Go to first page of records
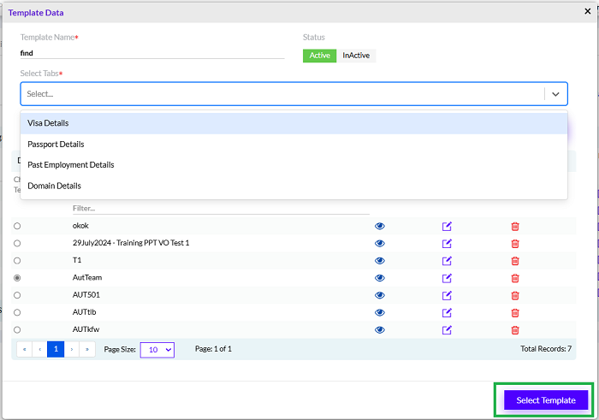Image resolution: width=599 pixels, height=420 pixels. click(25, 349)
